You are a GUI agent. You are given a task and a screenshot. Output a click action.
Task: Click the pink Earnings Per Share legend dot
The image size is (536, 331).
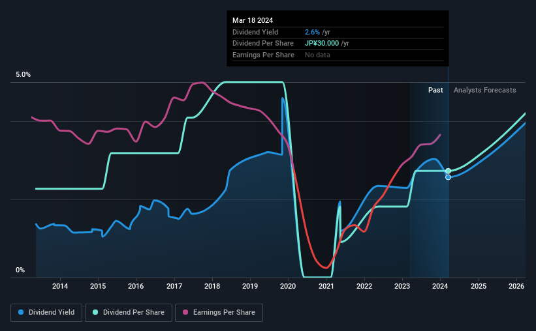tap(185, 312)
